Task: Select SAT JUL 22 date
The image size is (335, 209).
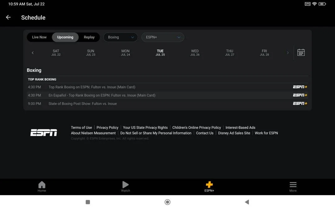Action: click(x=56, y=53)
